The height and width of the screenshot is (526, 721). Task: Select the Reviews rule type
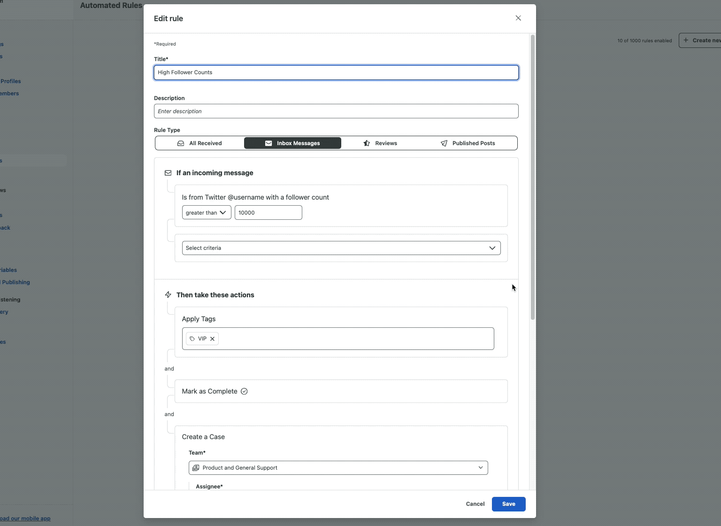[385, 143]
